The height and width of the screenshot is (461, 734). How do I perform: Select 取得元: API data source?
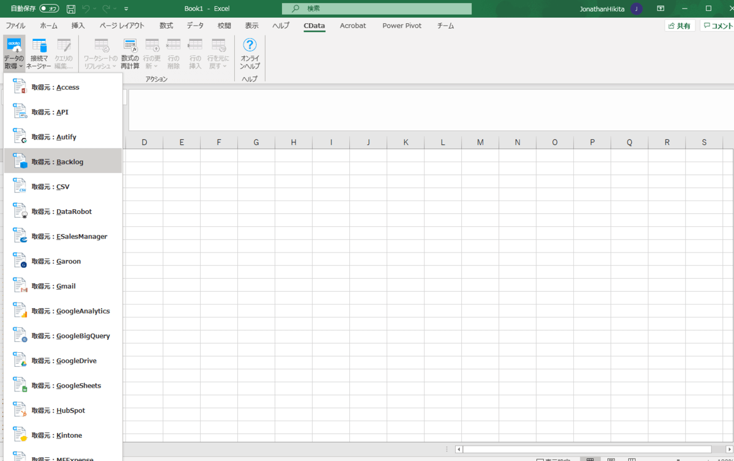(63, 112)
